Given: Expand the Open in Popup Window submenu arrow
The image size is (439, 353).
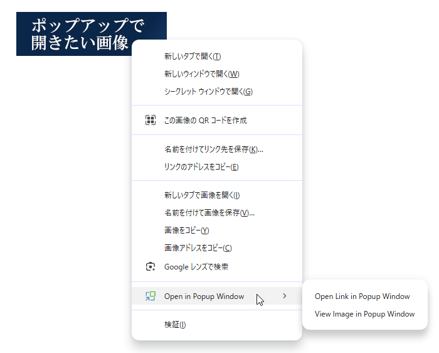Looking at the screenshot, I should click(285, 296).
